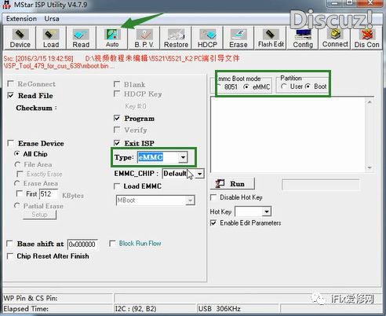Choose the Boot partition radio
This screenshot has width=386, height=316.
click(x=308, y=86)
